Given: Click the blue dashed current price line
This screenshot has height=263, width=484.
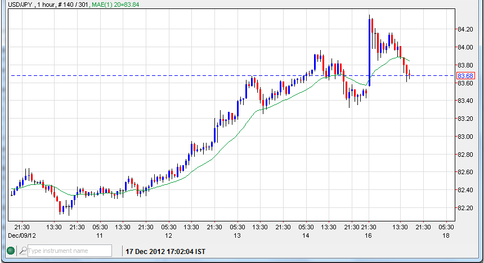Looking at the screenshot, I should (231, 75).
